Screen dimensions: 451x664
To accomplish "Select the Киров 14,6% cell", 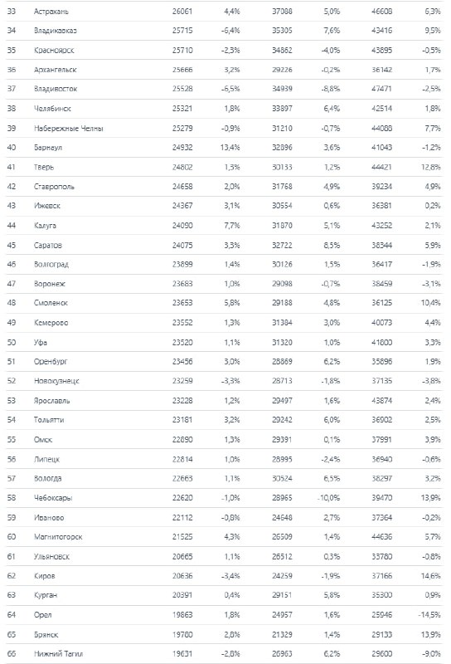I will (431, 576).
